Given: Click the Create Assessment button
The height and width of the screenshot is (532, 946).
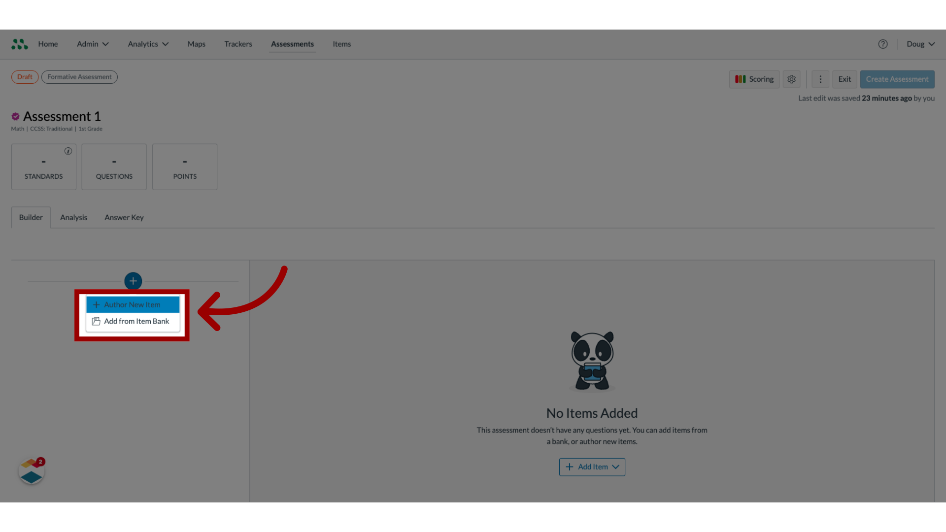Looking at the screenshot, I should tap(897, 79).
